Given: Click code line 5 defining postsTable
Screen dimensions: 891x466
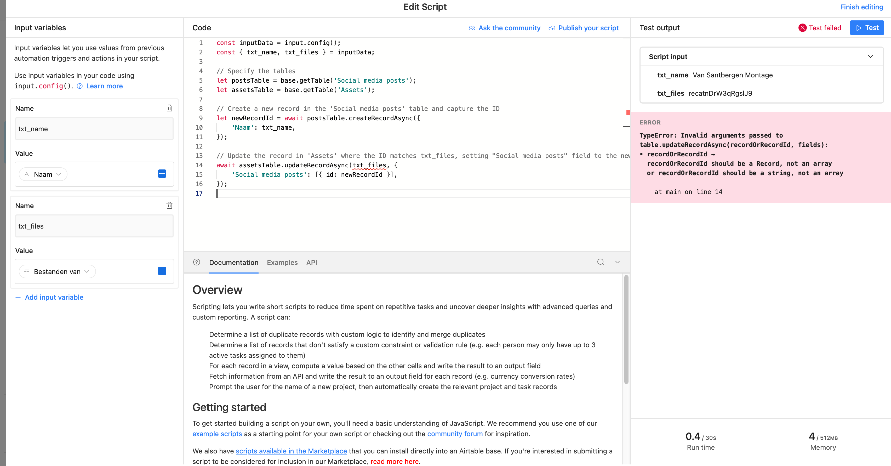Looking at the screenshot, I should coord(316,81).
